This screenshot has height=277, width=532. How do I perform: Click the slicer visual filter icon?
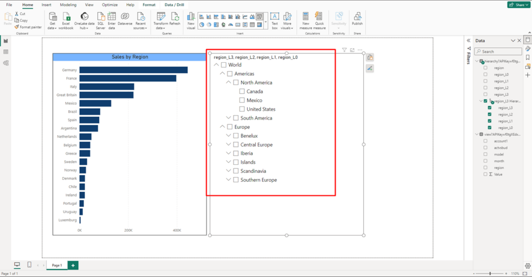point(344,50)
